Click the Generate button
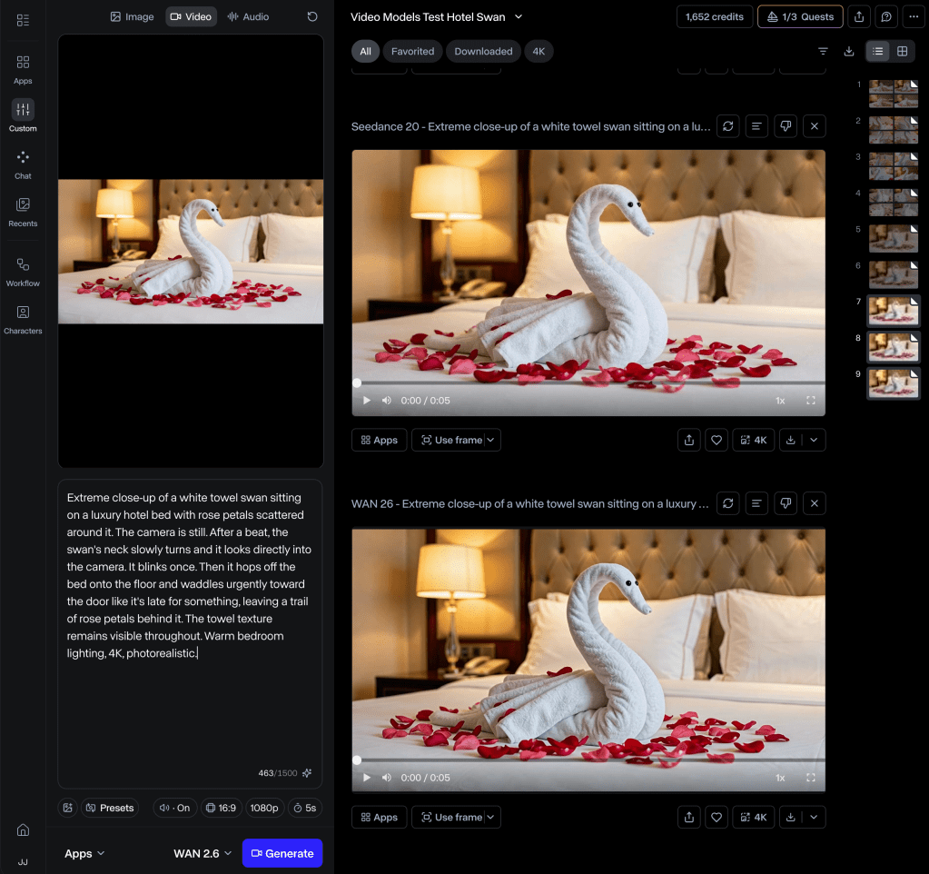This screenshot has height=874, width=929. pos(282,853)
